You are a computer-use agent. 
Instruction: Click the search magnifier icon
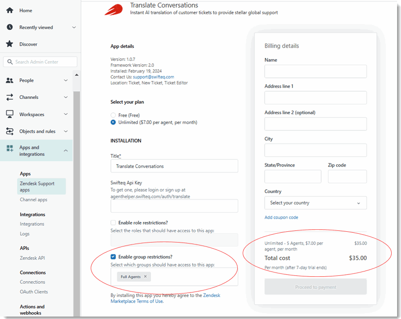(x=10, y=62)
